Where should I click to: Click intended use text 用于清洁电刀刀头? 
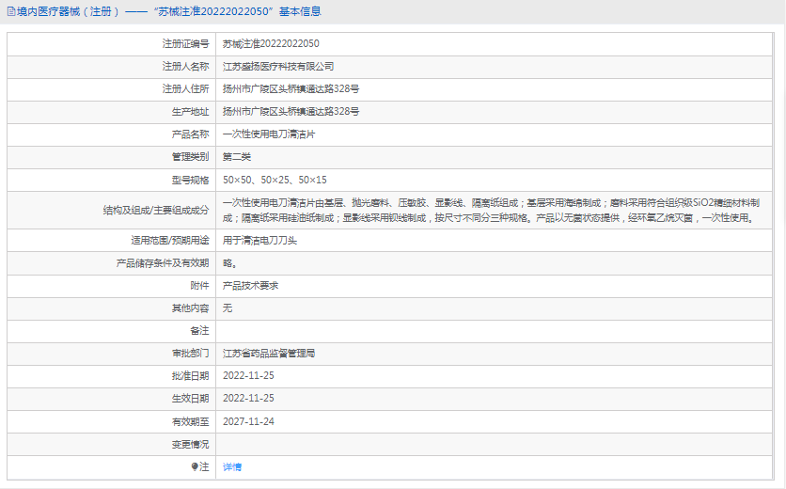(259, 240)
